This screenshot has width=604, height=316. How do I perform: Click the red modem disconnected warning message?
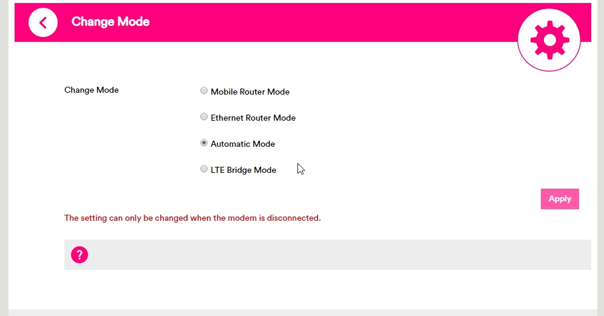coord(192,218)
